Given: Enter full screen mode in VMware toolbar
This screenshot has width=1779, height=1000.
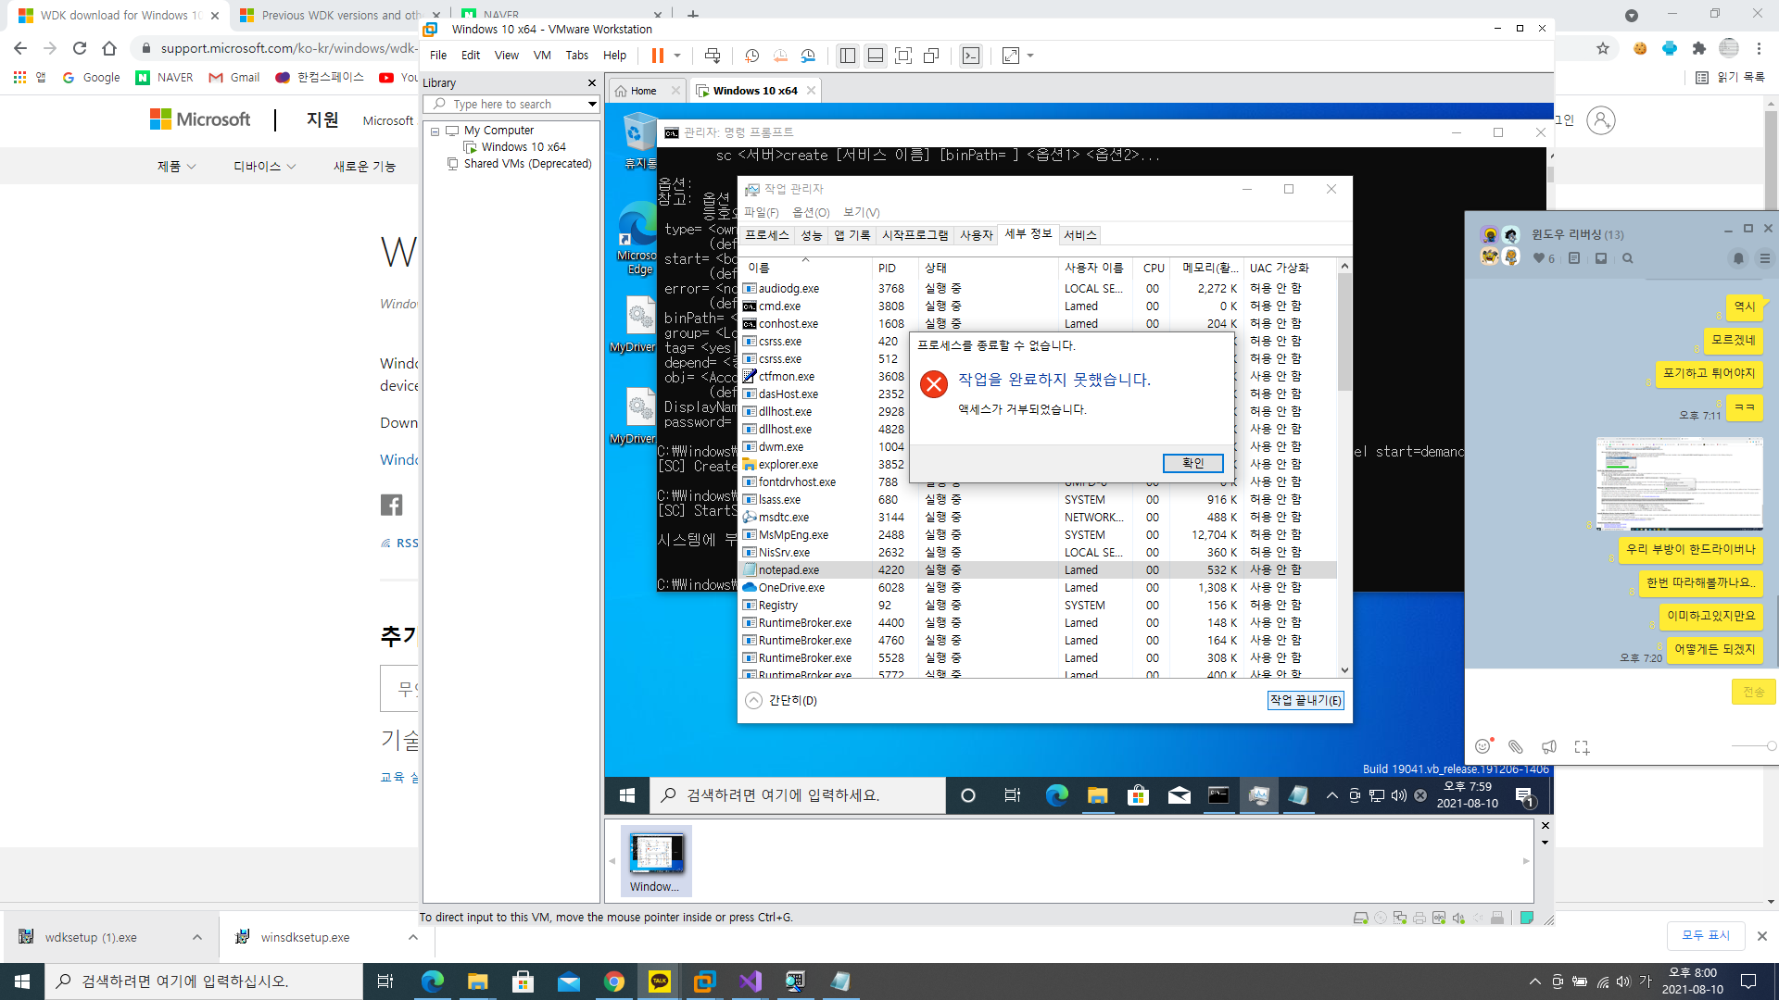Looking at the screenshot, I should pyautogui.click(x=903, y=56).
